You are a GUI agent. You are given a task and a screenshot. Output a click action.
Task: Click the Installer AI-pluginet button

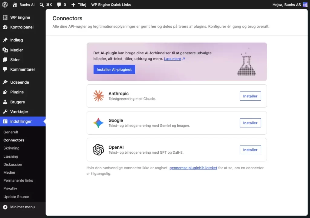click(114, 69)
